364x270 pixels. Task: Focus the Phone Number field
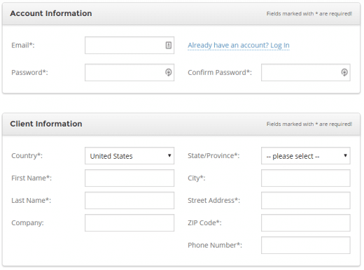point(306,246)
